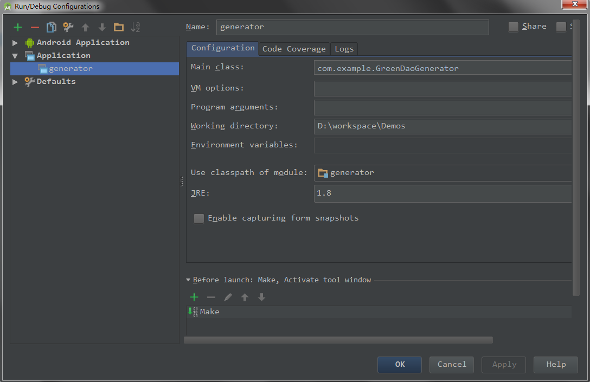This screenshot has height=382, width=590.
Task: Open the Logs tab
Action: 344,49
